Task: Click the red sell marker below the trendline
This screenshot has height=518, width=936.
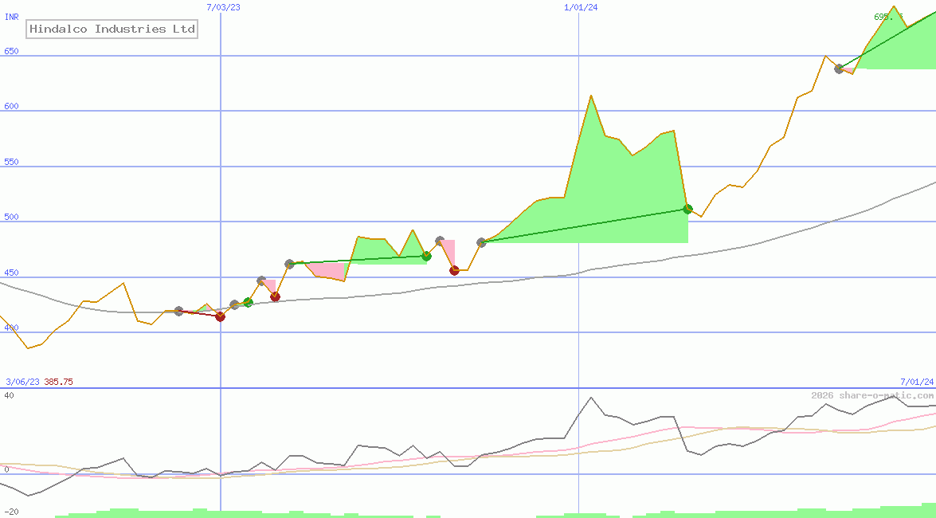Action: pos(454,270)
